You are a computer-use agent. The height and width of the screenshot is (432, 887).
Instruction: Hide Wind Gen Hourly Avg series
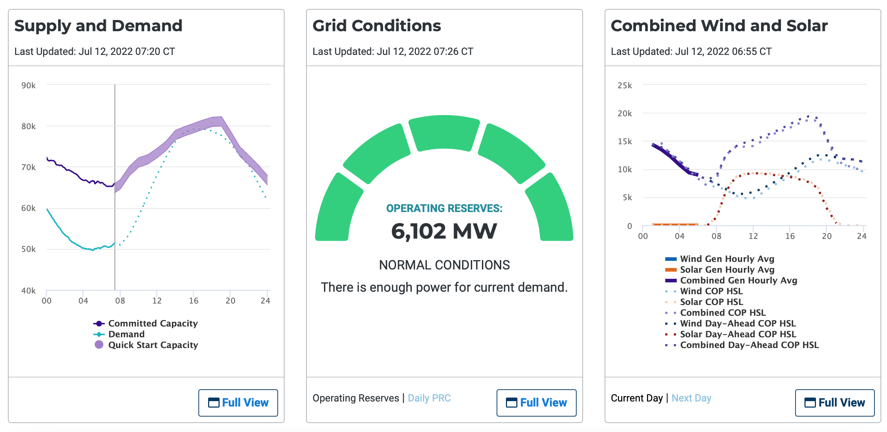click(x=727, y=259)
